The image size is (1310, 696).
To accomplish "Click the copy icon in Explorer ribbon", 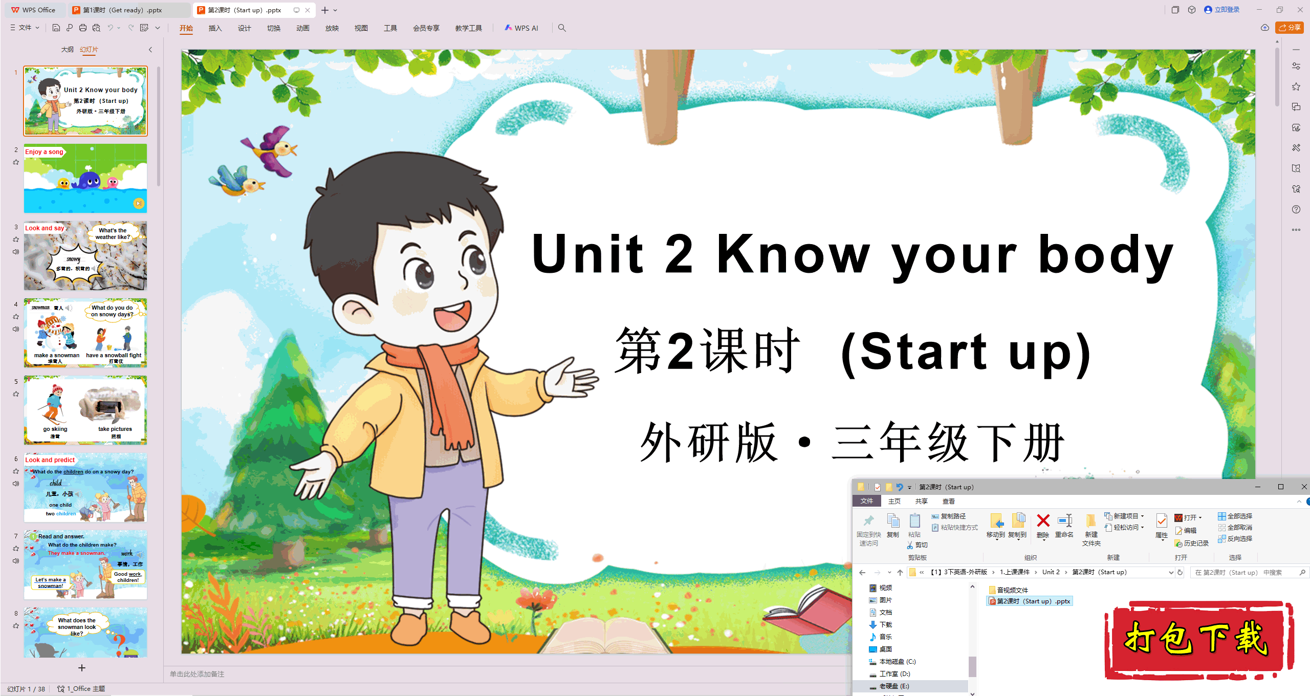I will click(893, 521).
